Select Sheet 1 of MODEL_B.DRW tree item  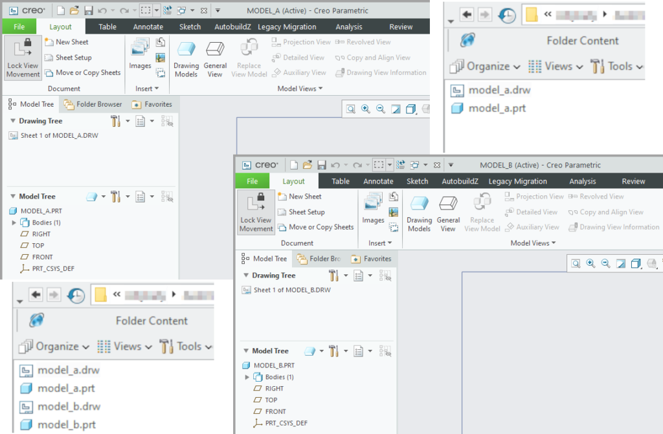(287, 290)
